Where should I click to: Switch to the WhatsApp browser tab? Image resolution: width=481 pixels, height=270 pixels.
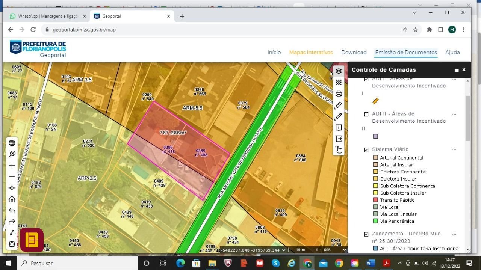(x=45, y=16)
